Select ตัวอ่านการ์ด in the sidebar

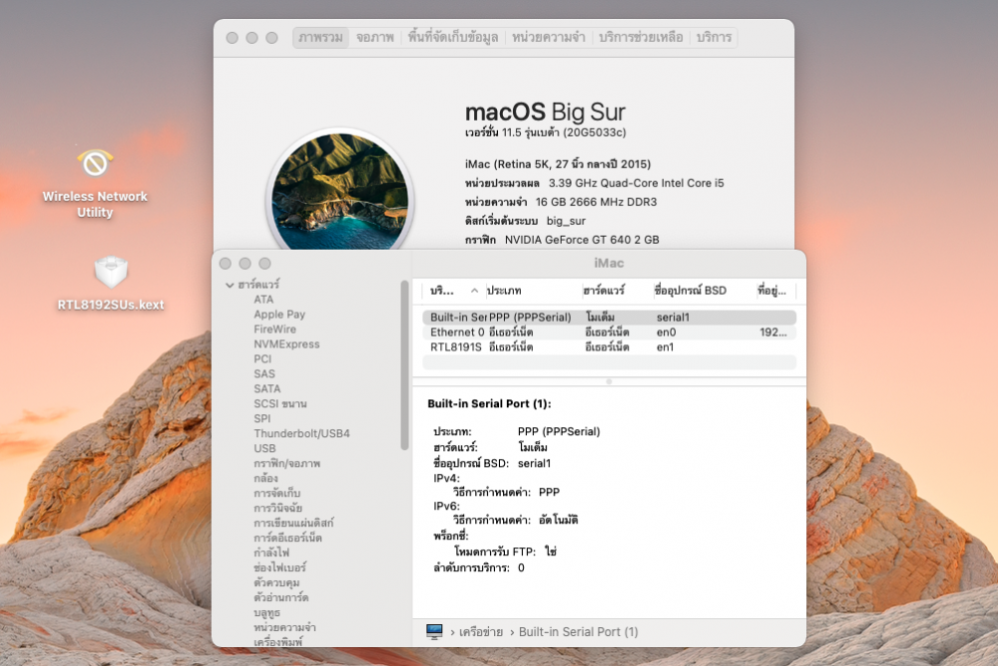(x=280, y=597)
